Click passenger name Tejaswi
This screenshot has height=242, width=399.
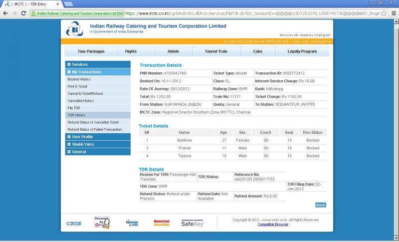click(x=185, y=156)
